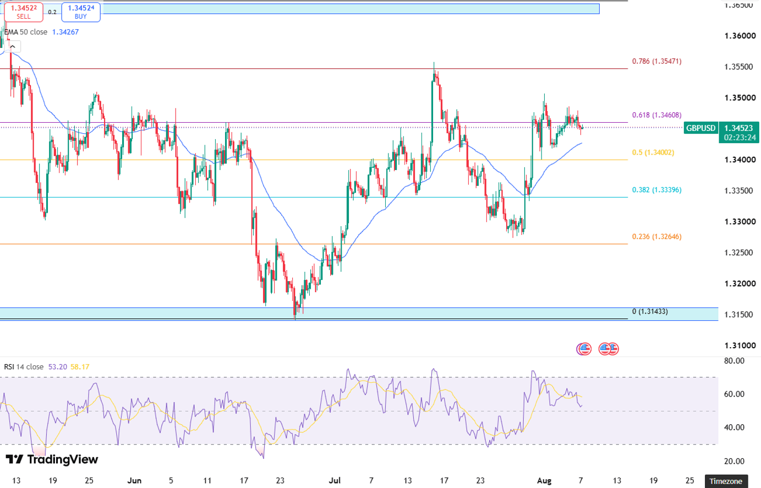Click the 80.00 RSI axis label
The height and width of the screenshot is (488, 761).
(735, 361)
